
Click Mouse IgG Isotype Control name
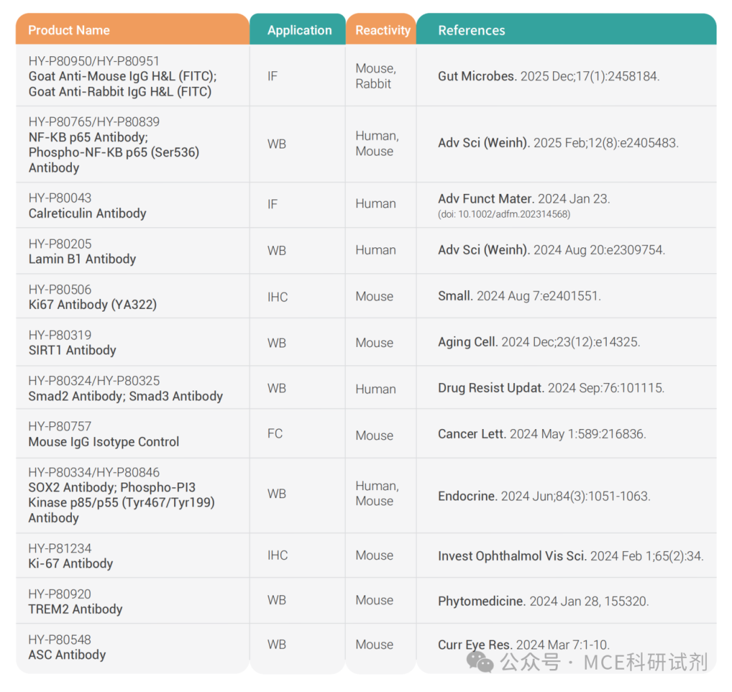pyautogui.click(x=104, y=442)
